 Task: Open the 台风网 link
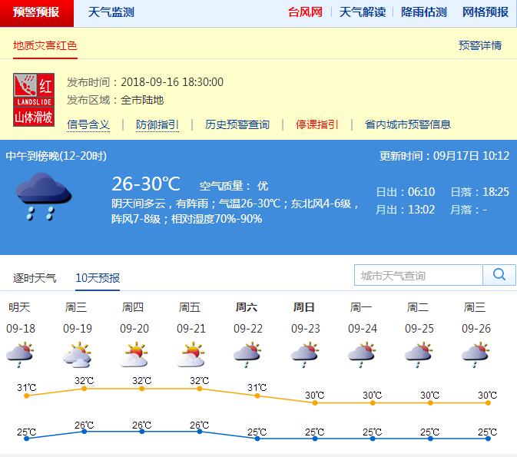point(305,12)
